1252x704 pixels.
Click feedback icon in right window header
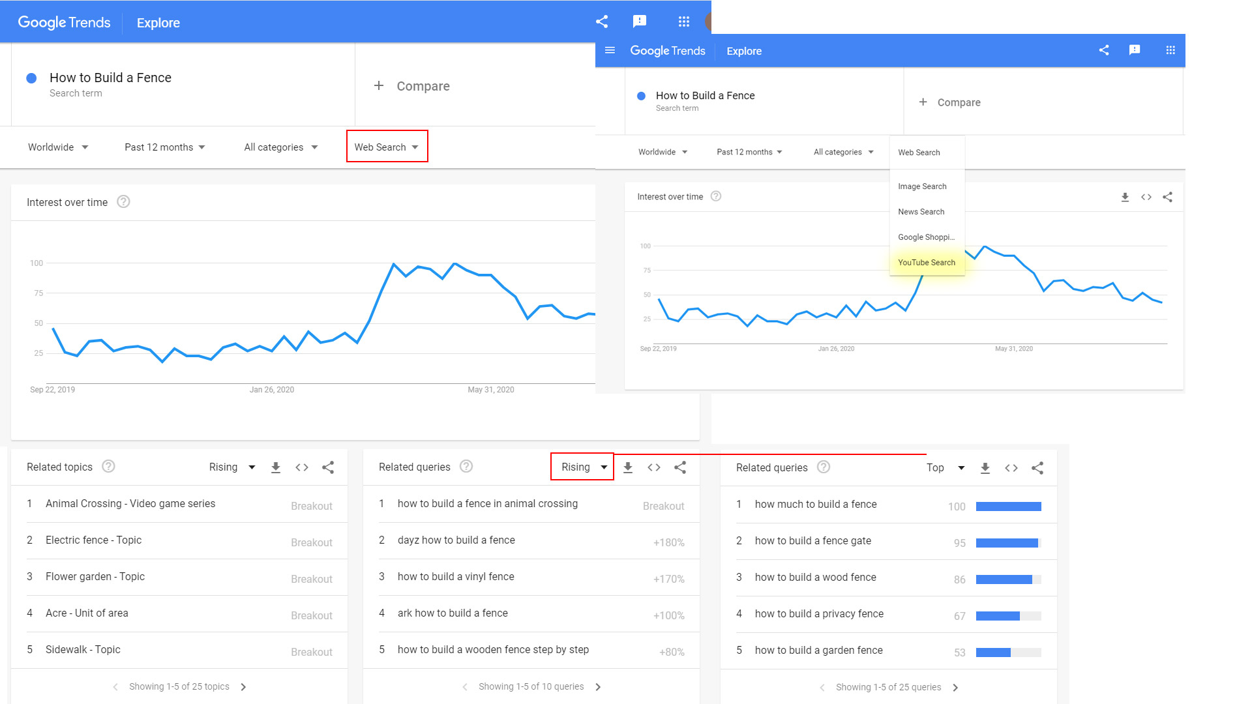[1135, 50]
